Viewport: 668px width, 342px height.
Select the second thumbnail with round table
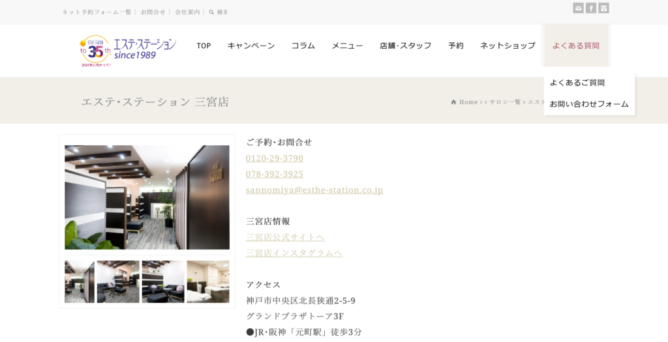(x=118, y=281)
